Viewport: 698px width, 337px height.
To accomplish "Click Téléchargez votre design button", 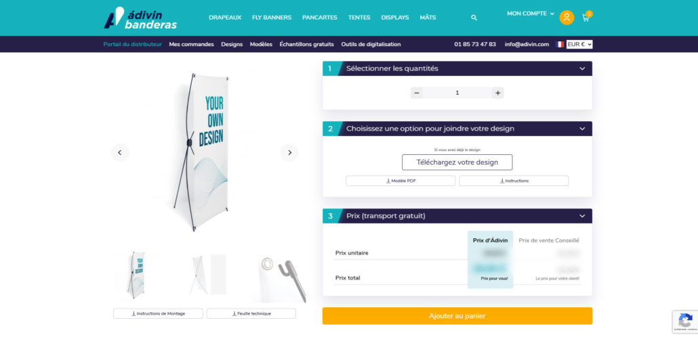I will click(x=457, y=162).
